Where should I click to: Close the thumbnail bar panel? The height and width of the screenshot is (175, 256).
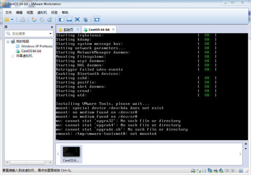(x=246, y=144)
